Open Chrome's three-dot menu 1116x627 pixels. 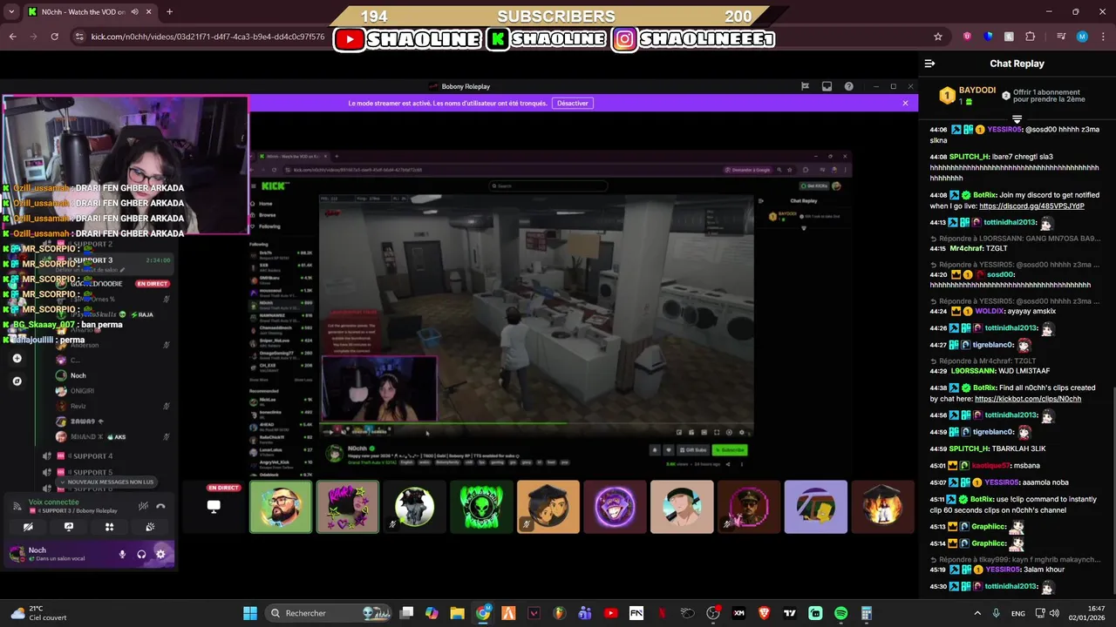(x=1103, y=37)
